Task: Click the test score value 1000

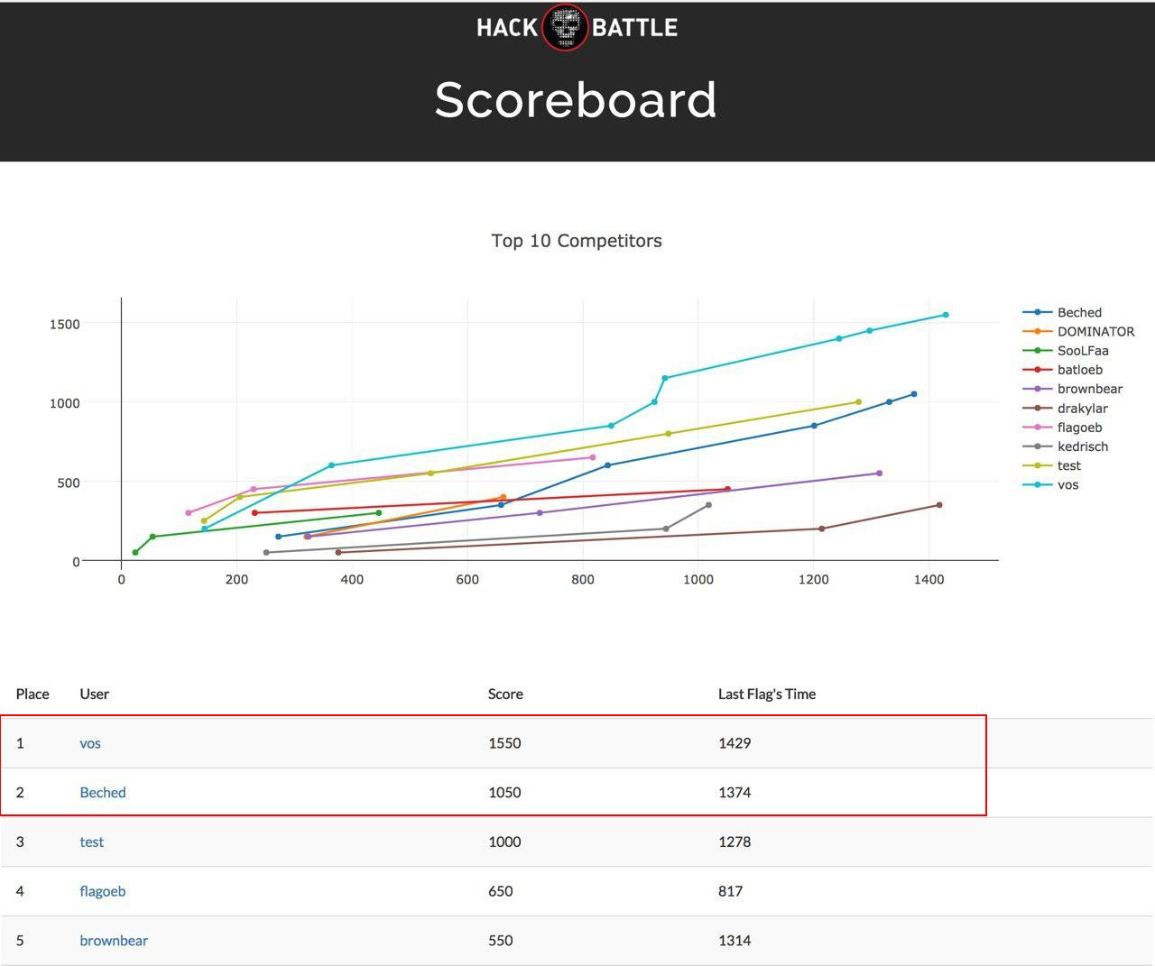Action: (x=504, y=842)
